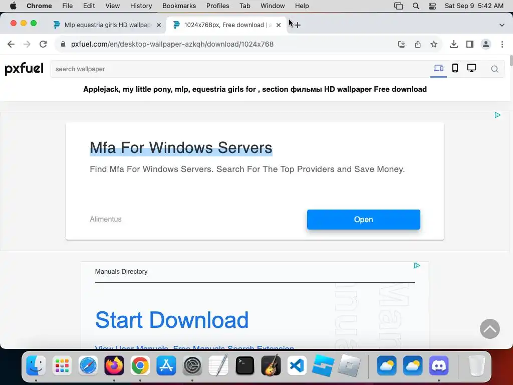
Task: Open Finder from the Dock
Action: [x=36, y=365]
